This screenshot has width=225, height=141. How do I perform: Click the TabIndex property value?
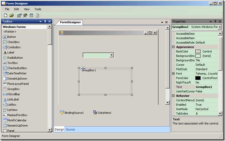[x=206, y=113]
